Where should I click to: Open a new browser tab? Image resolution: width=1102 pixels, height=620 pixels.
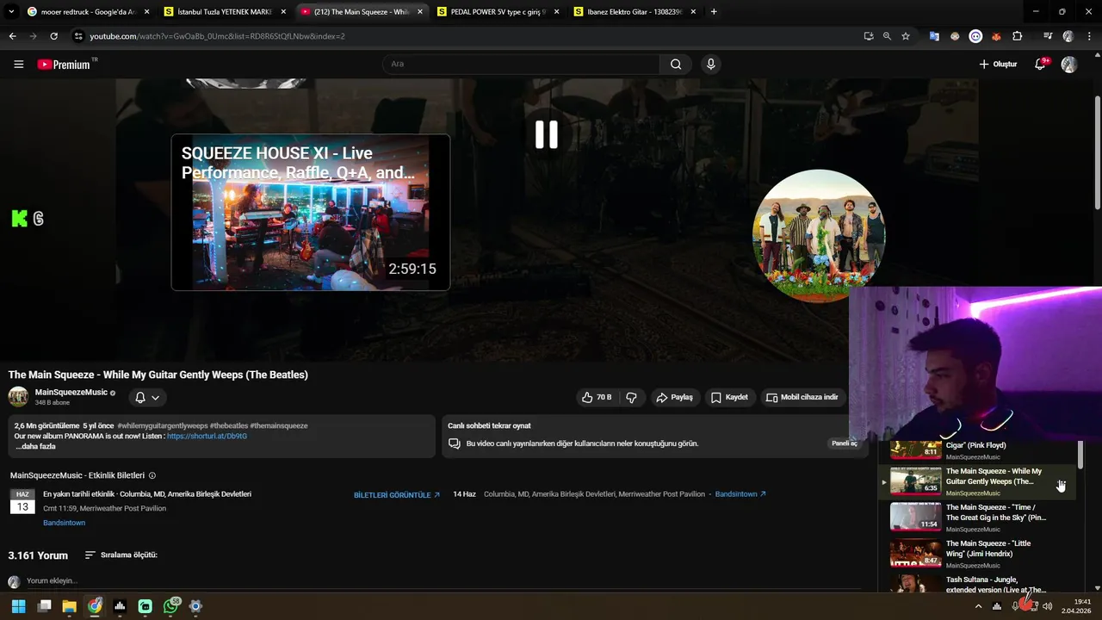point(714,12)
